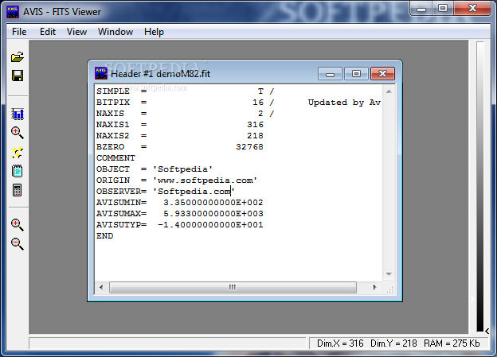
Task: Click the NAXIS1 value 316
Action: (255, 124)
